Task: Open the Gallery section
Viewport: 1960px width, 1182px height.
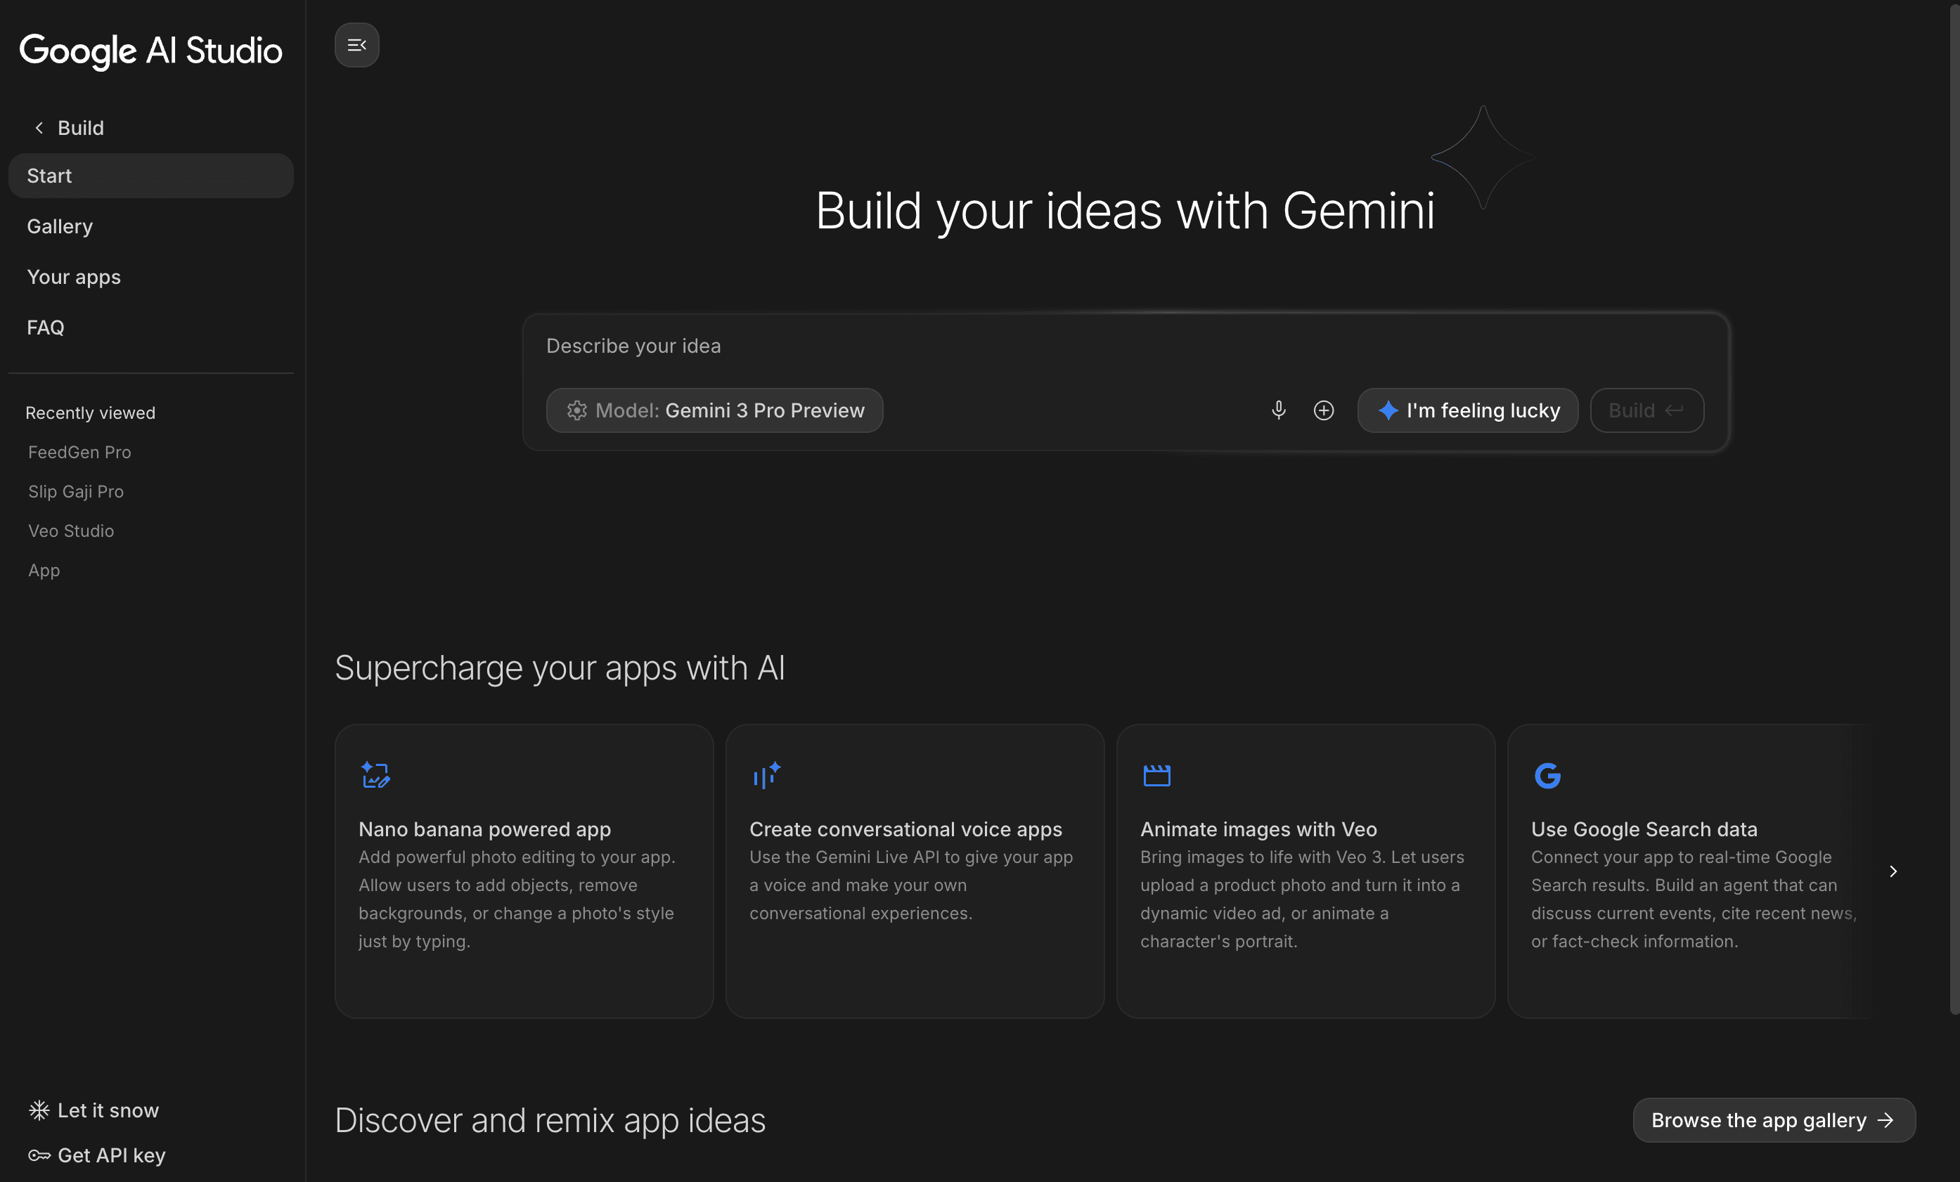Action: pos(60,226)
